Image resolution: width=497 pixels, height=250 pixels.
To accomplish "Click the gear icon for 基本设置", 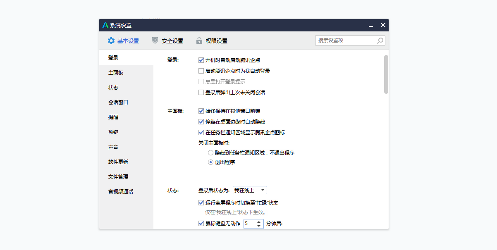I will (x=111, y=41).
